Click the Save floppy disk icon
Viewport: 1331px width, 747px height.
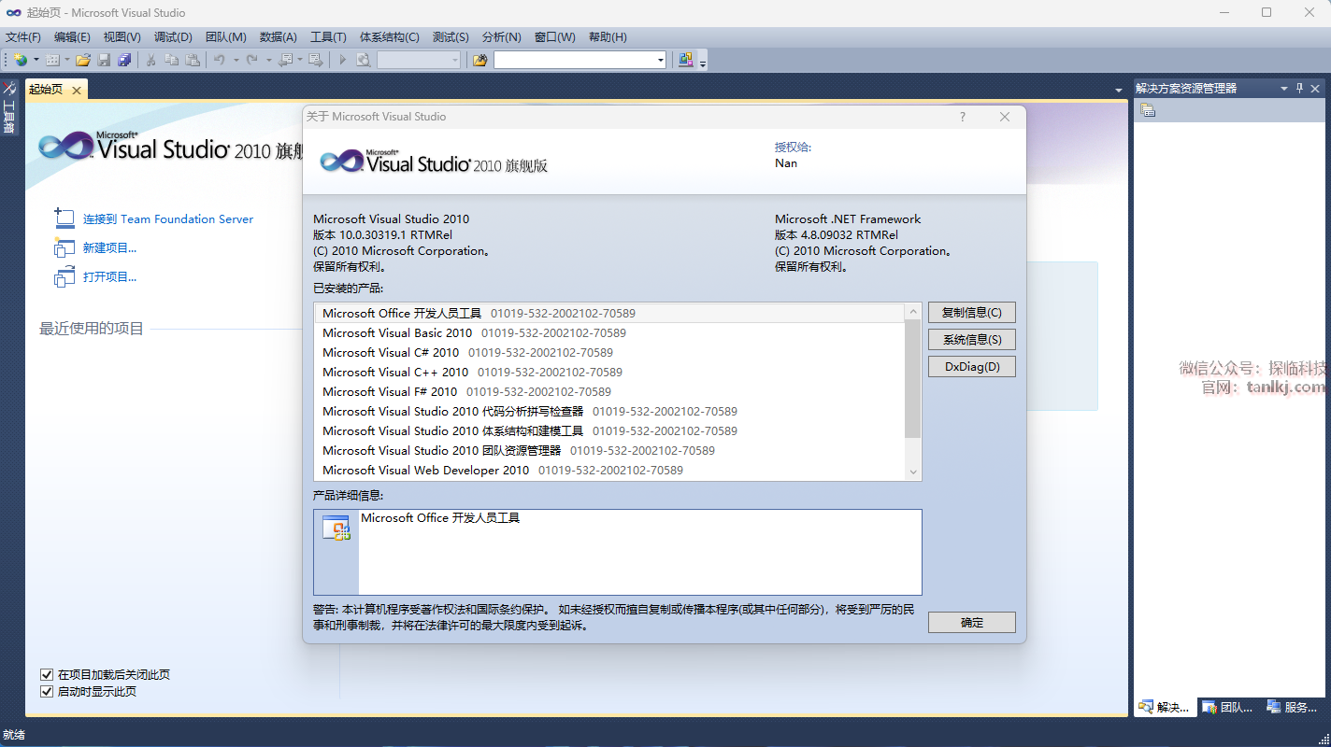click(x=104, y=60)
